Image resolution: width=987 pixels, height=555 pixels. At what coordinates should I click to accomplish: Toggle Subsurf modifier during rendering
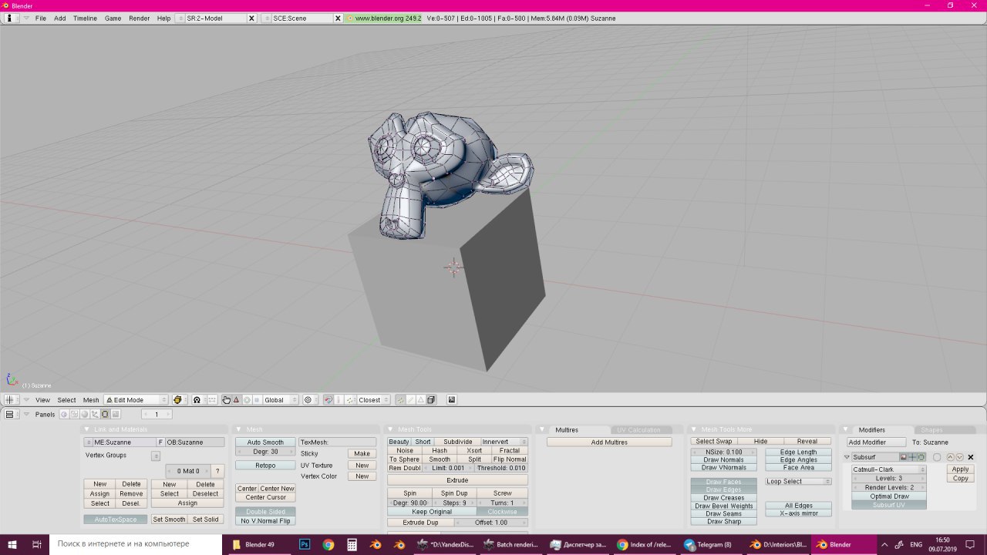click(904, 457)
